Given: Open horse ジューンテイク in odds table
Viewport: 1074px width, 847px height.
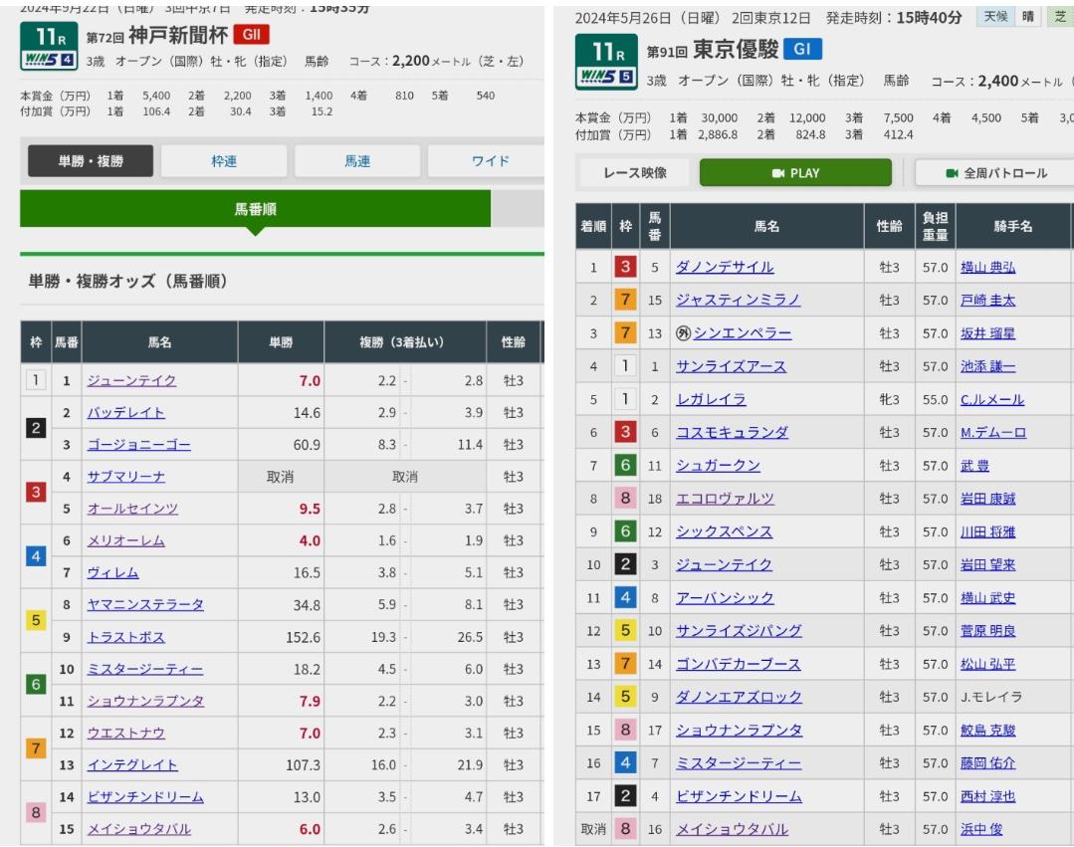Looking at the screenshot, I should pyautogui.click(x=133, y=380).
